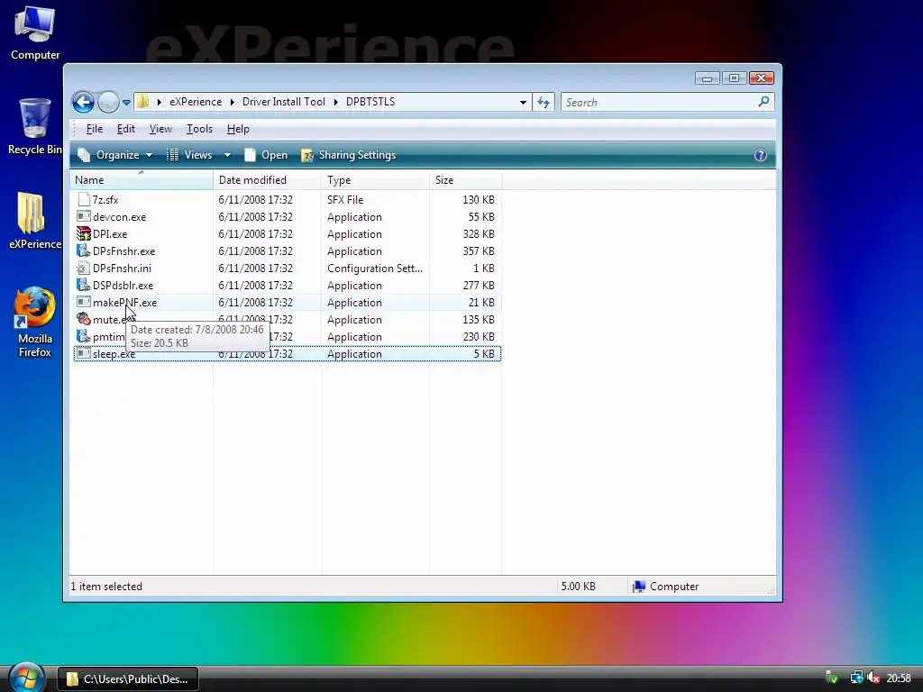Image resolution: width=923 pixels, height=692 pixels.
Task: Click the blue help question mark icon
Action: coord(761,155)
